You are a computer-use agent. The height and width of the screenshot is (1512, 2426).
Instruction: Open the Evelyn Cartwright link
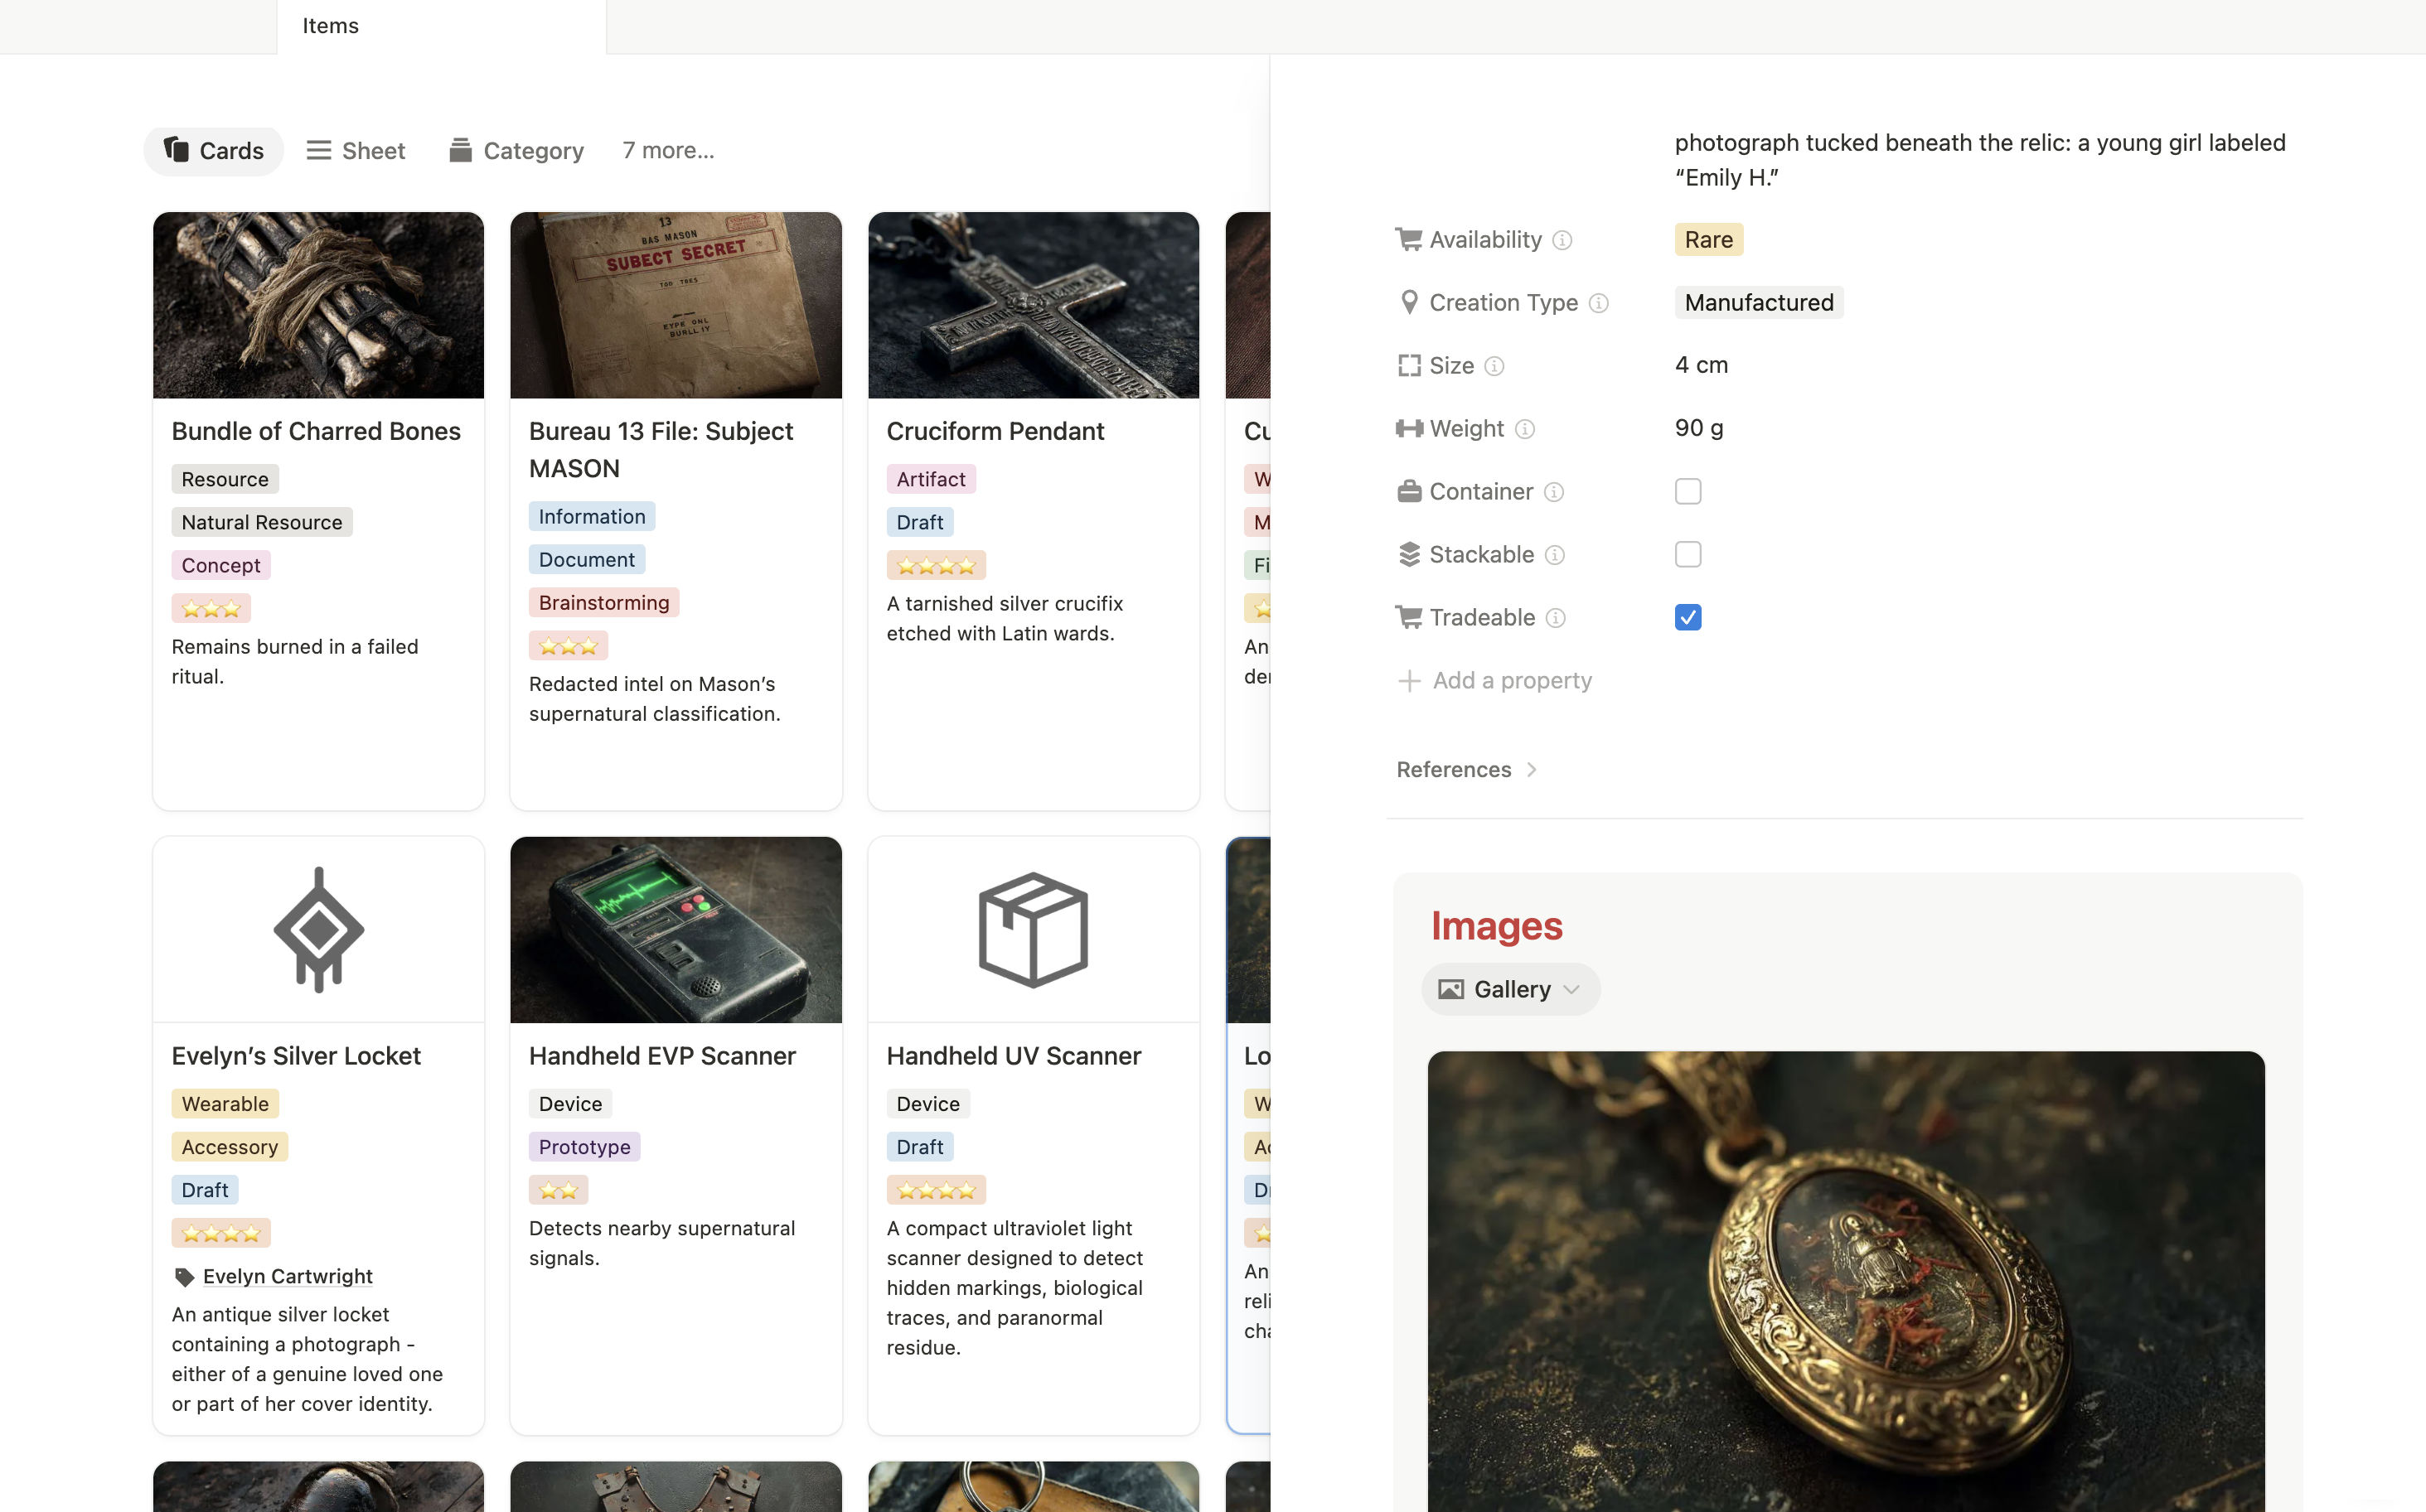tap(287, 1277)
